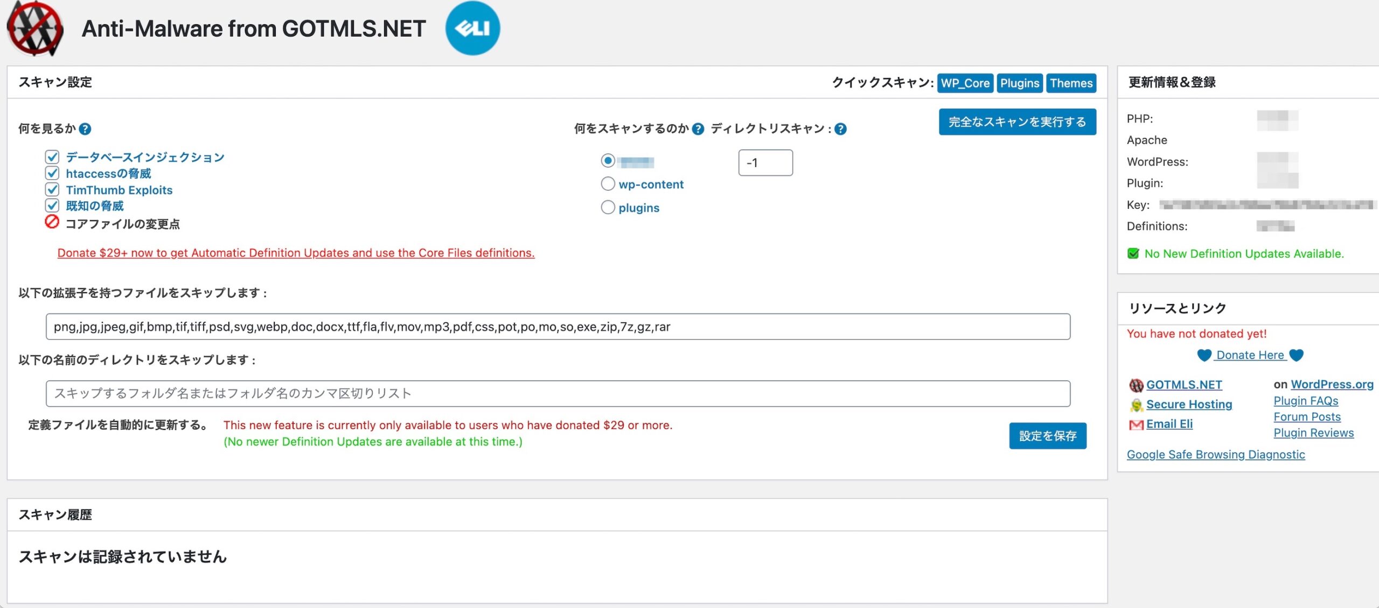
Task: Click the blue heart right of Donate Here
Action: [x=1297, y=355]
